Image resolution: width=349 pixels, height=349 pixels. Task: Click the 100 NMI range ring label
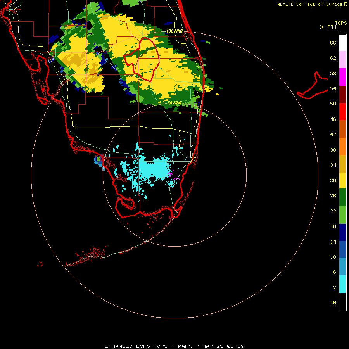click(174, 31)
